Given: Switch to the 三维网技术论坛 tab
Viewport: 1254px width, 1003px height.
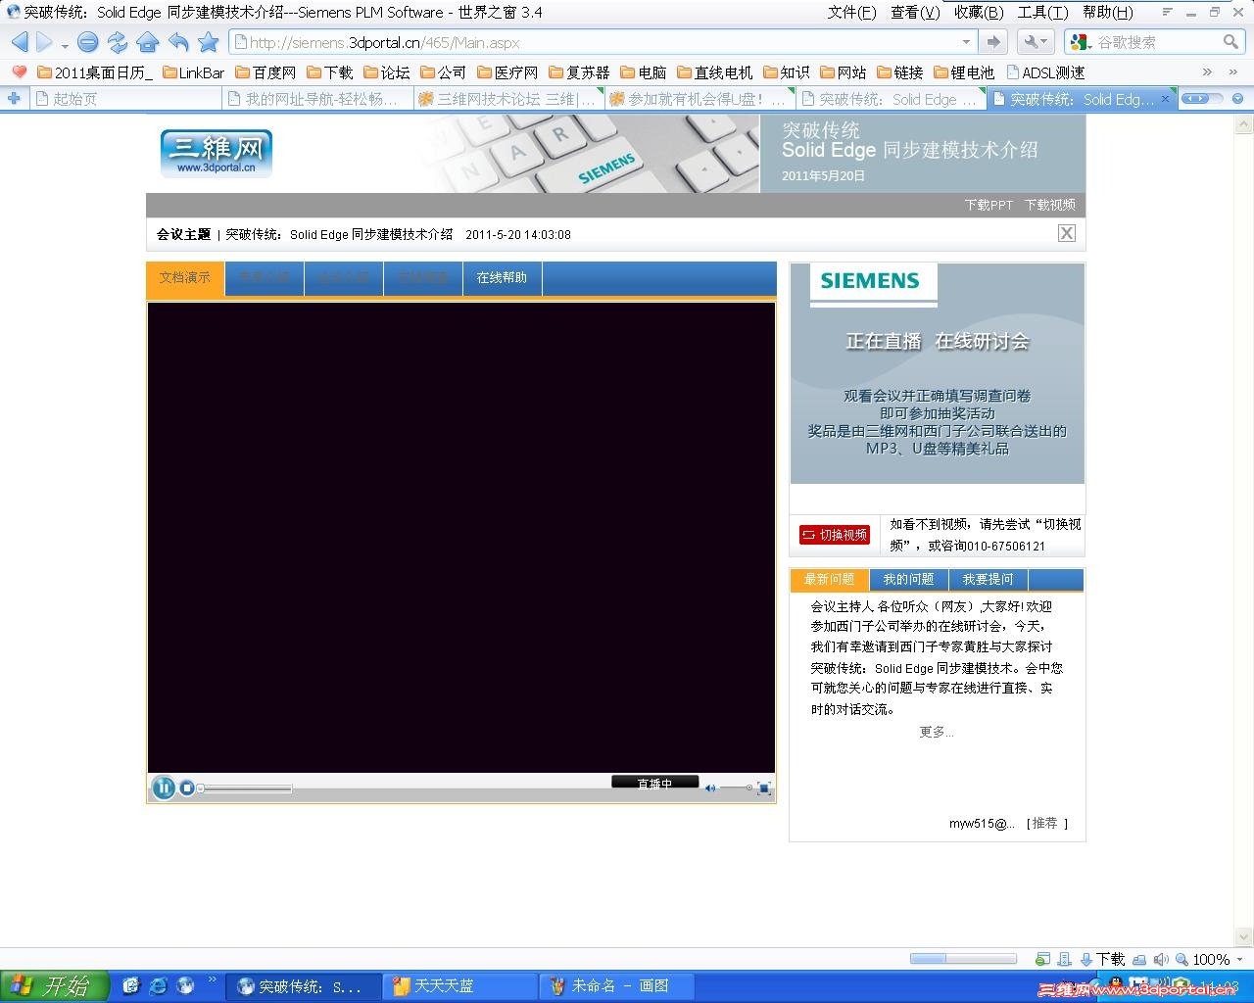Looking at the screenshot, I should click(x=507, y=99).
